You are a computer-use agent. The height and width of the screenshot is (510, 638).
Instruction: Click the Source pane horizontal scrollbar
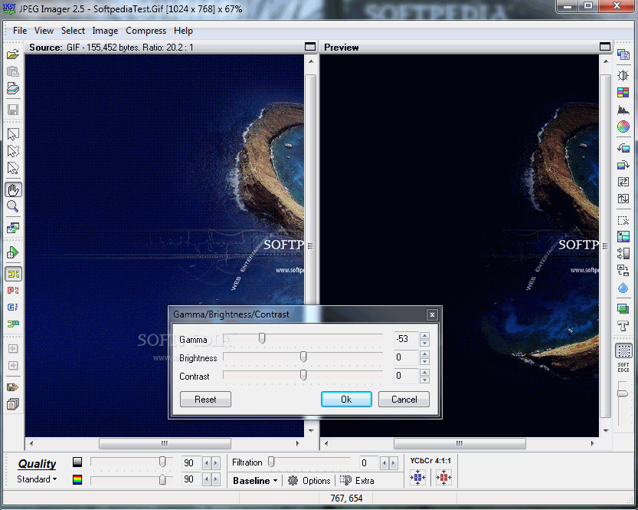tap(165, 443)
